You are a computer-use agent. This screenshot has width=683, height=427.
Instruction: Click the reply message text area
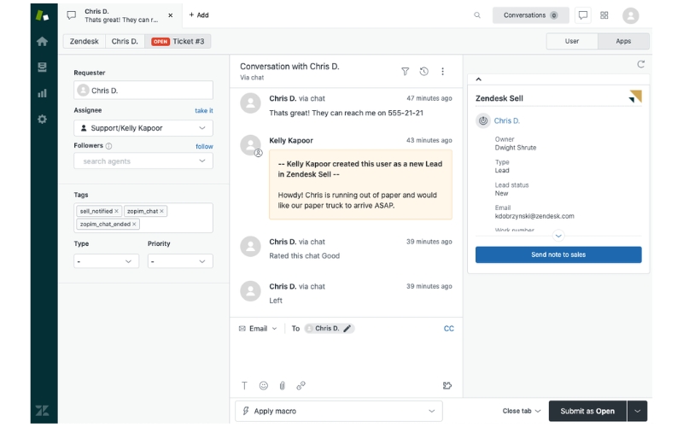tap(347, 356)
